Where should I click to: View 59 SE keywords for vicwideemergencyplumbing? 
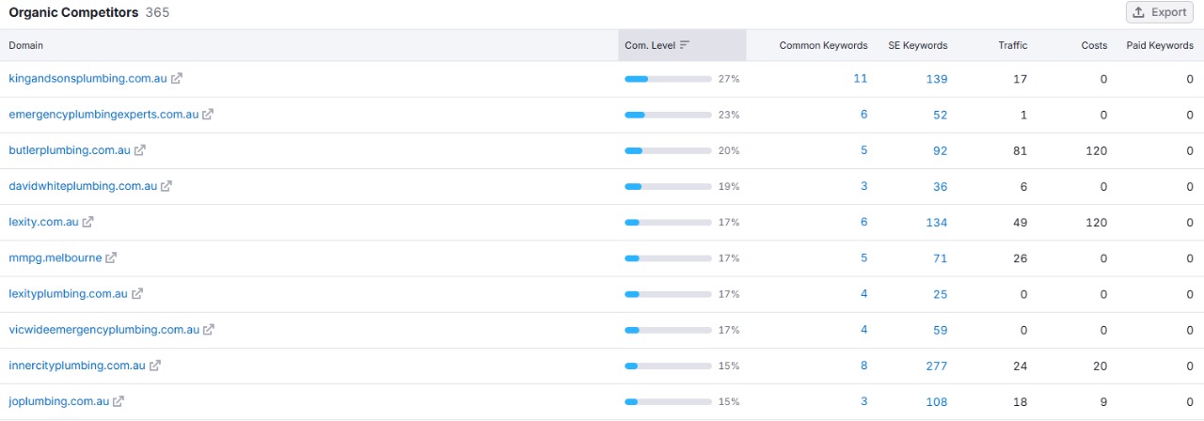(940, 330)
